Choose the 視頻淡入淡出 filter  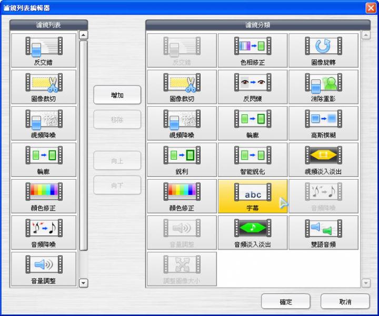point(323,160)
